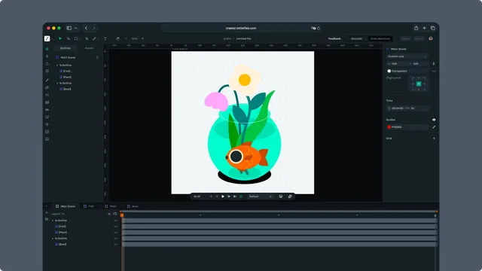Viewport: 482px width, 271px height.
Task: Jump to the last frame
Action: (x=235, y=196)
